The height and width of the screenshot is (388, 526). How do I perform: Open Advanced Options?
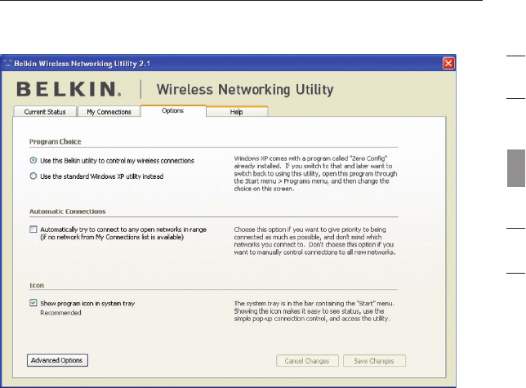56,359
